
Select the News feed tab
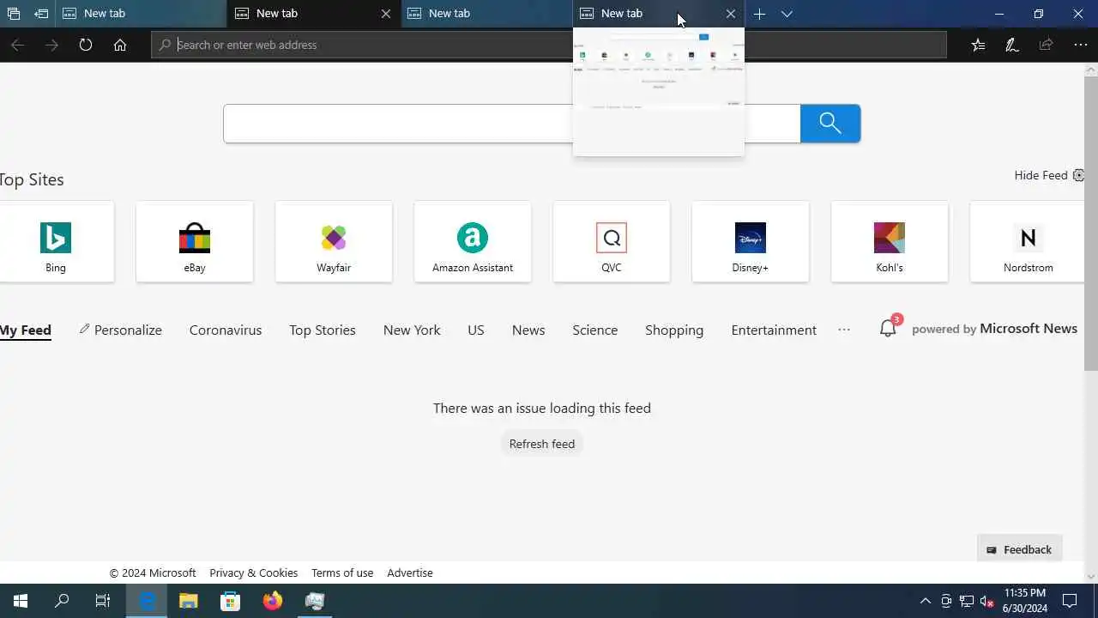tap(528, 330)
